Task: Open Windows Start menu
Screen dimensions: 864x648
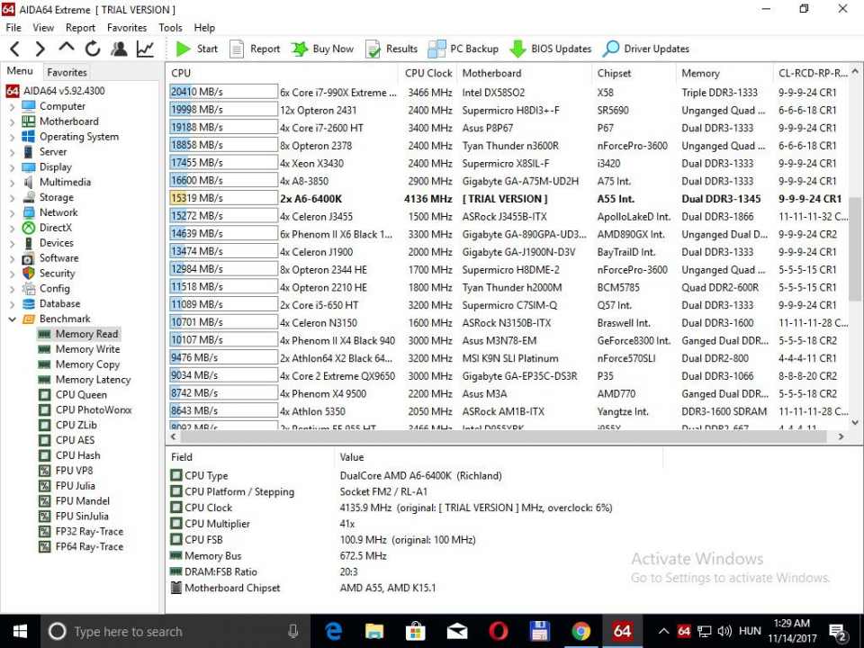Action: 20,632
